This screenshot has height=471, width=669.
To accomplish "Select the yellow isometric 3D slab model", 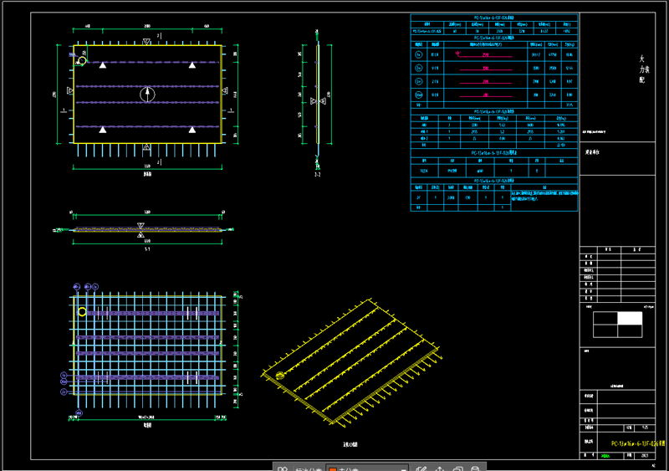I will [351, 363].
